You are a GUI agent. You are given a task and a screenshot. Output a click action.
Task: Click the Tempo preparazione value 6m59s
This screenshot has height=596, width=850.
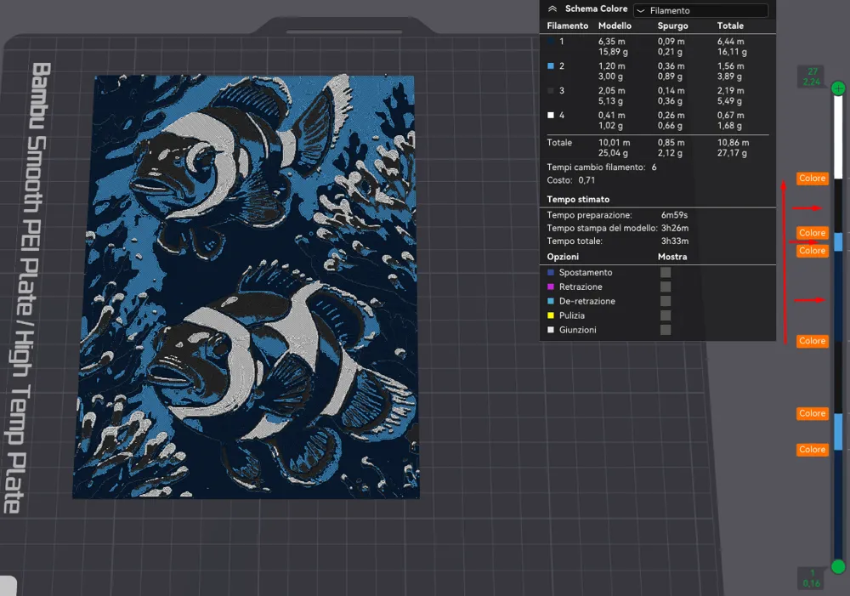pos(674,215)
